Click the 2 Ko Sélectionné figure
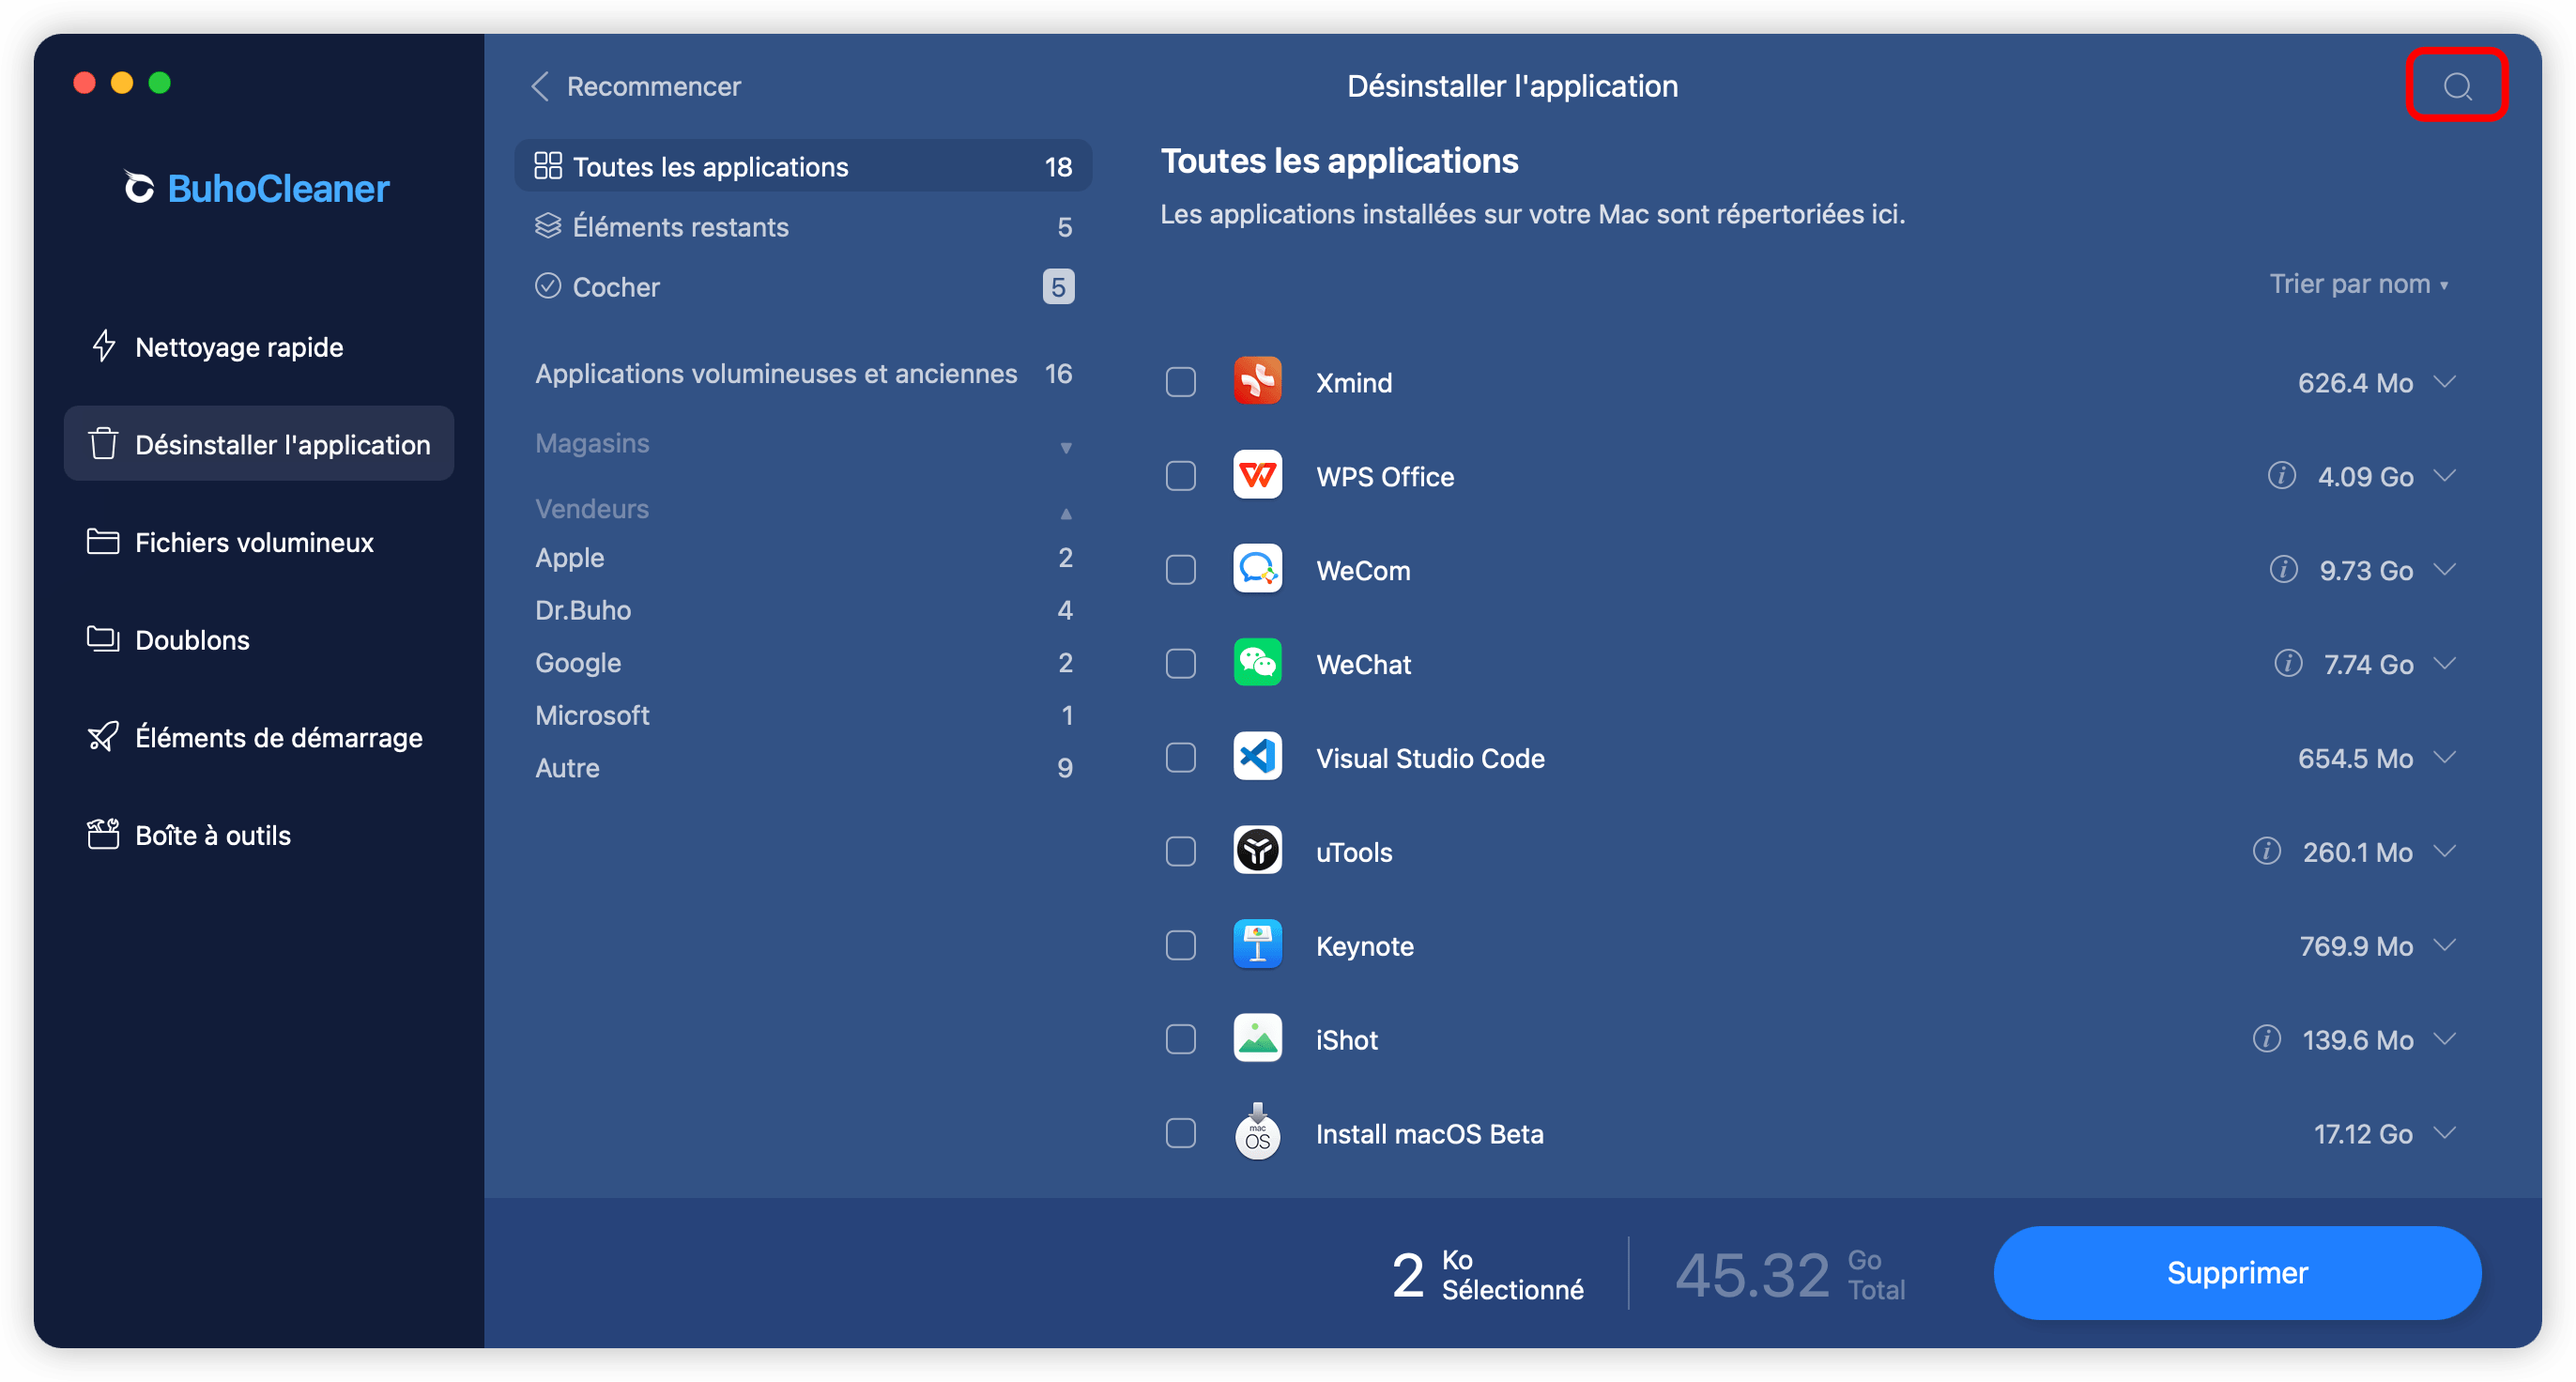Viewport: 2576px width, 1382px height. click(x=1488, y=1275)
